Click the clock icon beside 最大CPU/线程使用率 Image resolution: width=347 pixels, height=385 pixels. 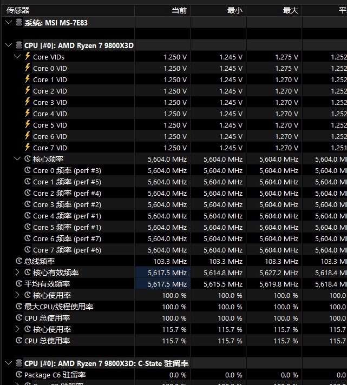[x=19, y=306]
